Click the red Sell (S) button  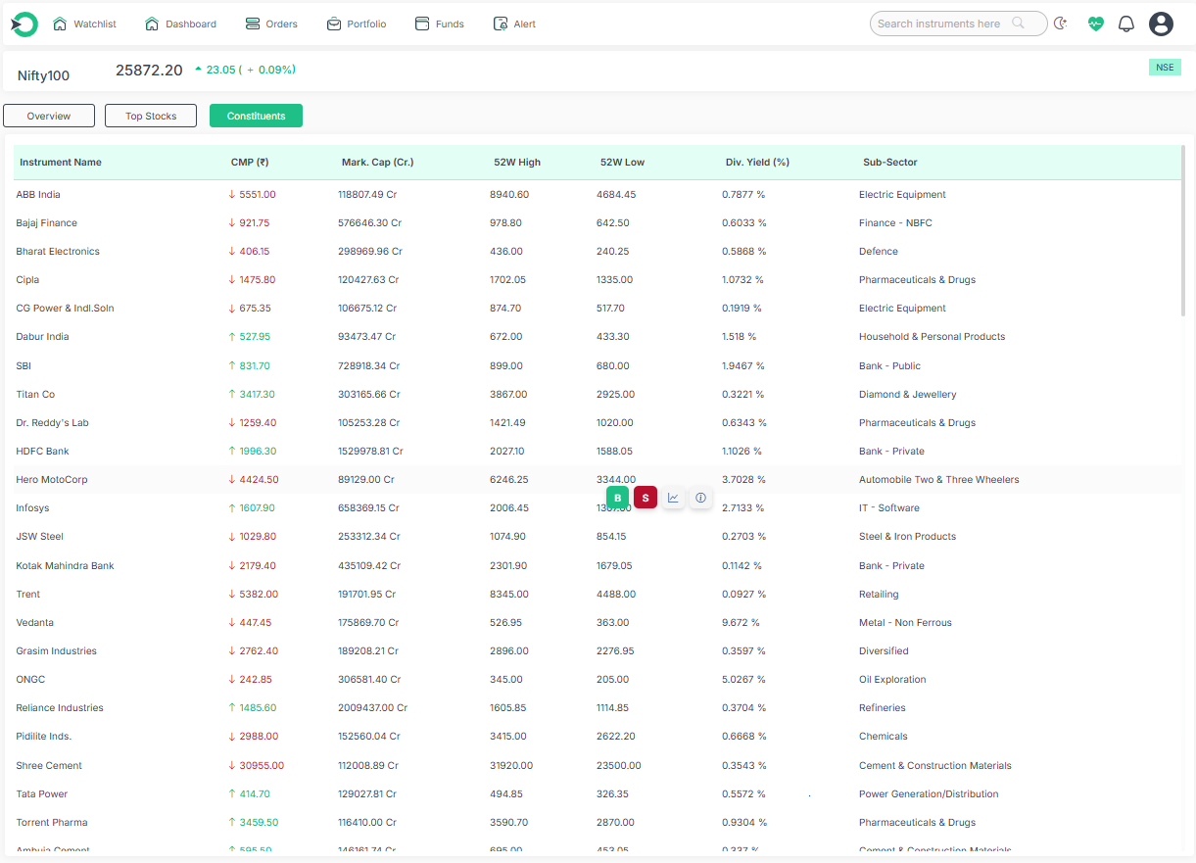pos(645,498)
